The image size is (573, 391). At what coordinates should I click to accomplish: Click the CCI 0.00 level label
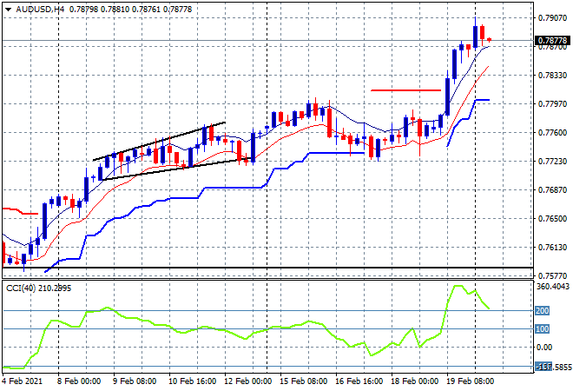coord(544,347)
